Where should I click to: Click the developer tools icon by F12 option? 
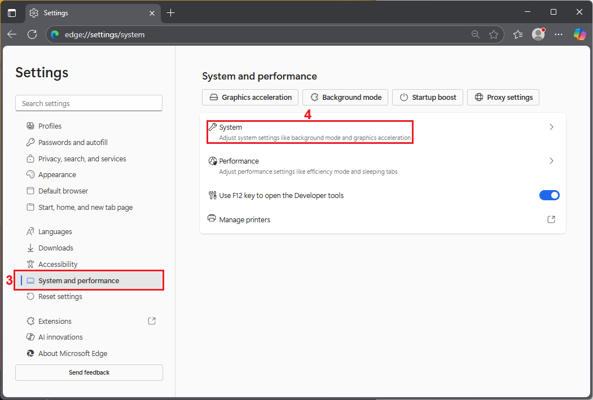[213, 195]
